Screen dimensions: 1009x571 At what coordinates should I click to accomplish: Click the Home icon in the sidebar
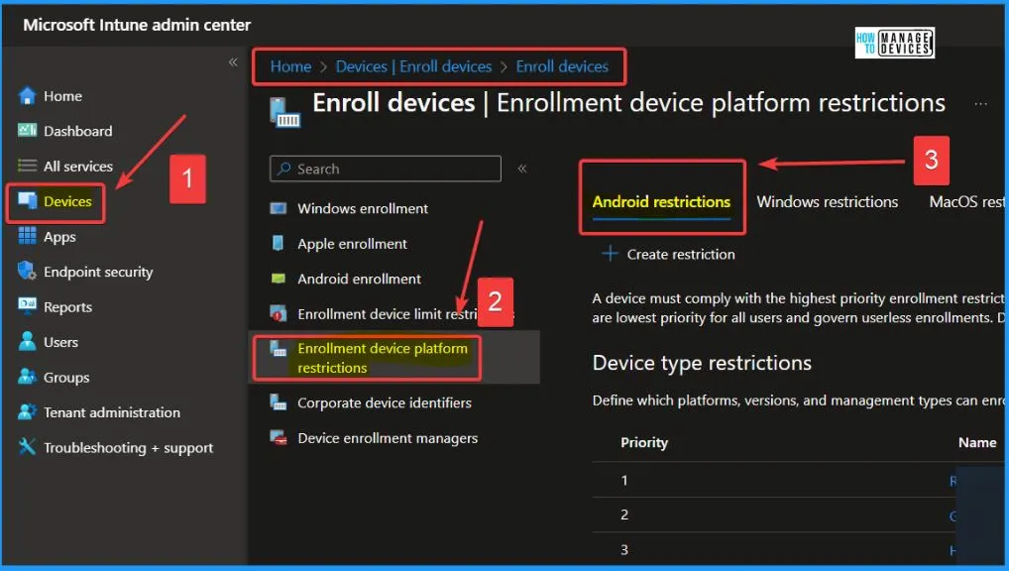[x=27, y=96]
